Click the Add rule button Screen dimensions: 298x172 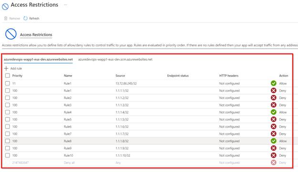(13, 68)
